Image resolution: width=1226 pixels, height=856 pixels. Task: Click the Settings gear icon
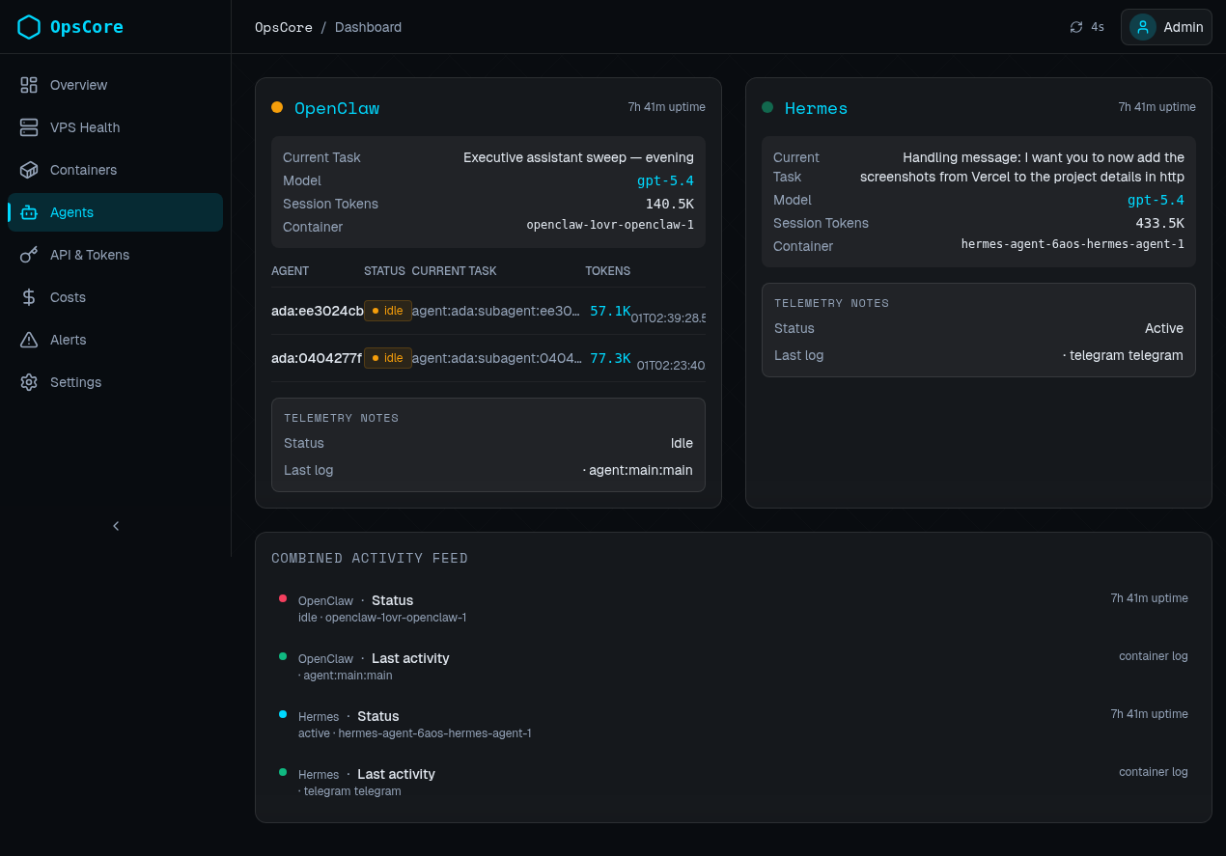pos(29,382)
